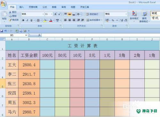Open the borders dropdown
This screenshot has width=160, height=117.
click(x=41, y=20)
